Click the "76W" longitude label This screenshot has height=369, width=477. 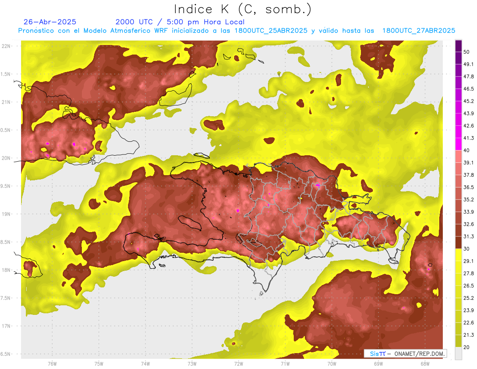[52, 364]
